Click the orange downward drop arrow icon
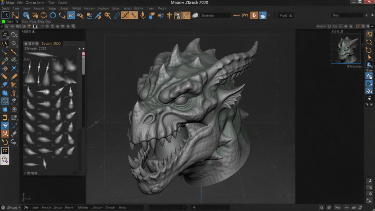 coord(143,15)
